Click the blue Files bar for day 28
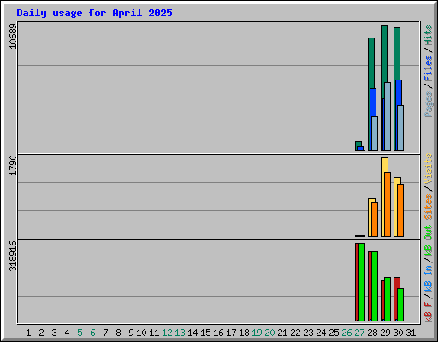 pos(373,103)
